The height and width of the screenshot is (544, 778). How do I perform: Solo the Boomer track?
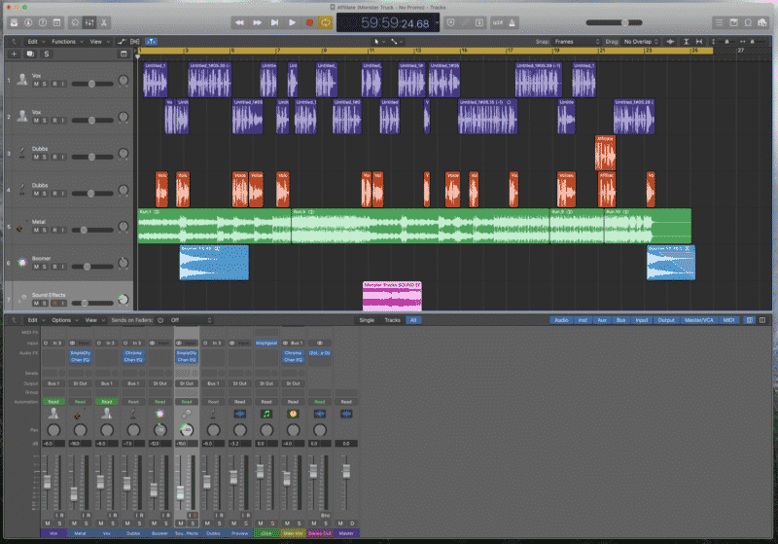click(x=44, y=267)
